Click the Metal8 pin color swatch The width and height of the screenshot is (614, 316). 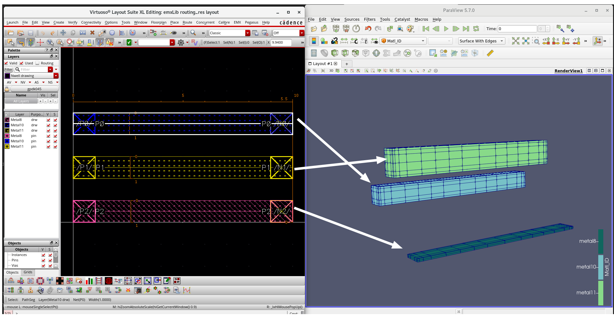tap(7, 136)
